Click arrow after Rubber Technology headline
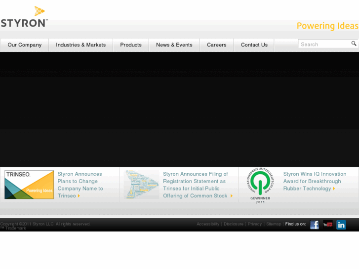The height and width of the screenshot is (269, 359). 334,189
